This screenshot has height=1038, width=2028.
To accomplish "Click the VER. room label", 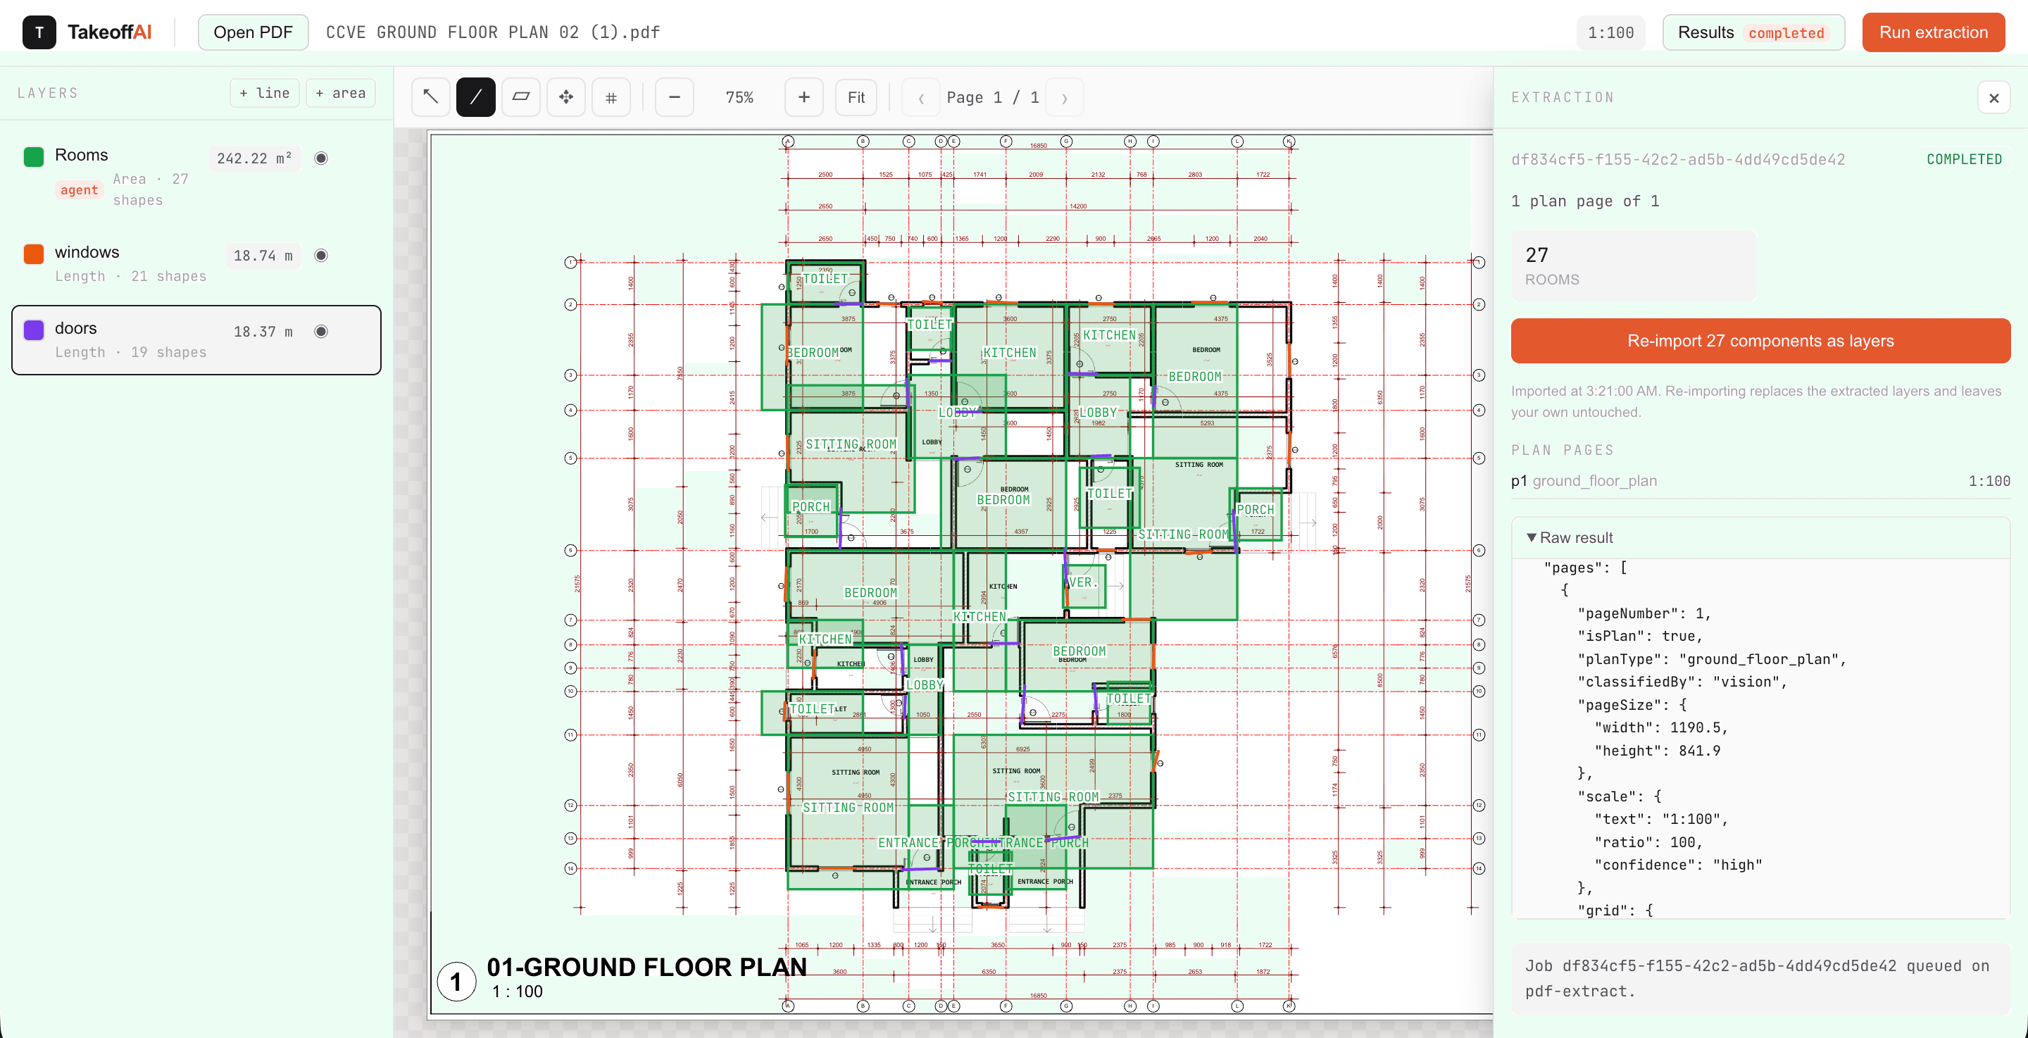I will click(1082, 582).
